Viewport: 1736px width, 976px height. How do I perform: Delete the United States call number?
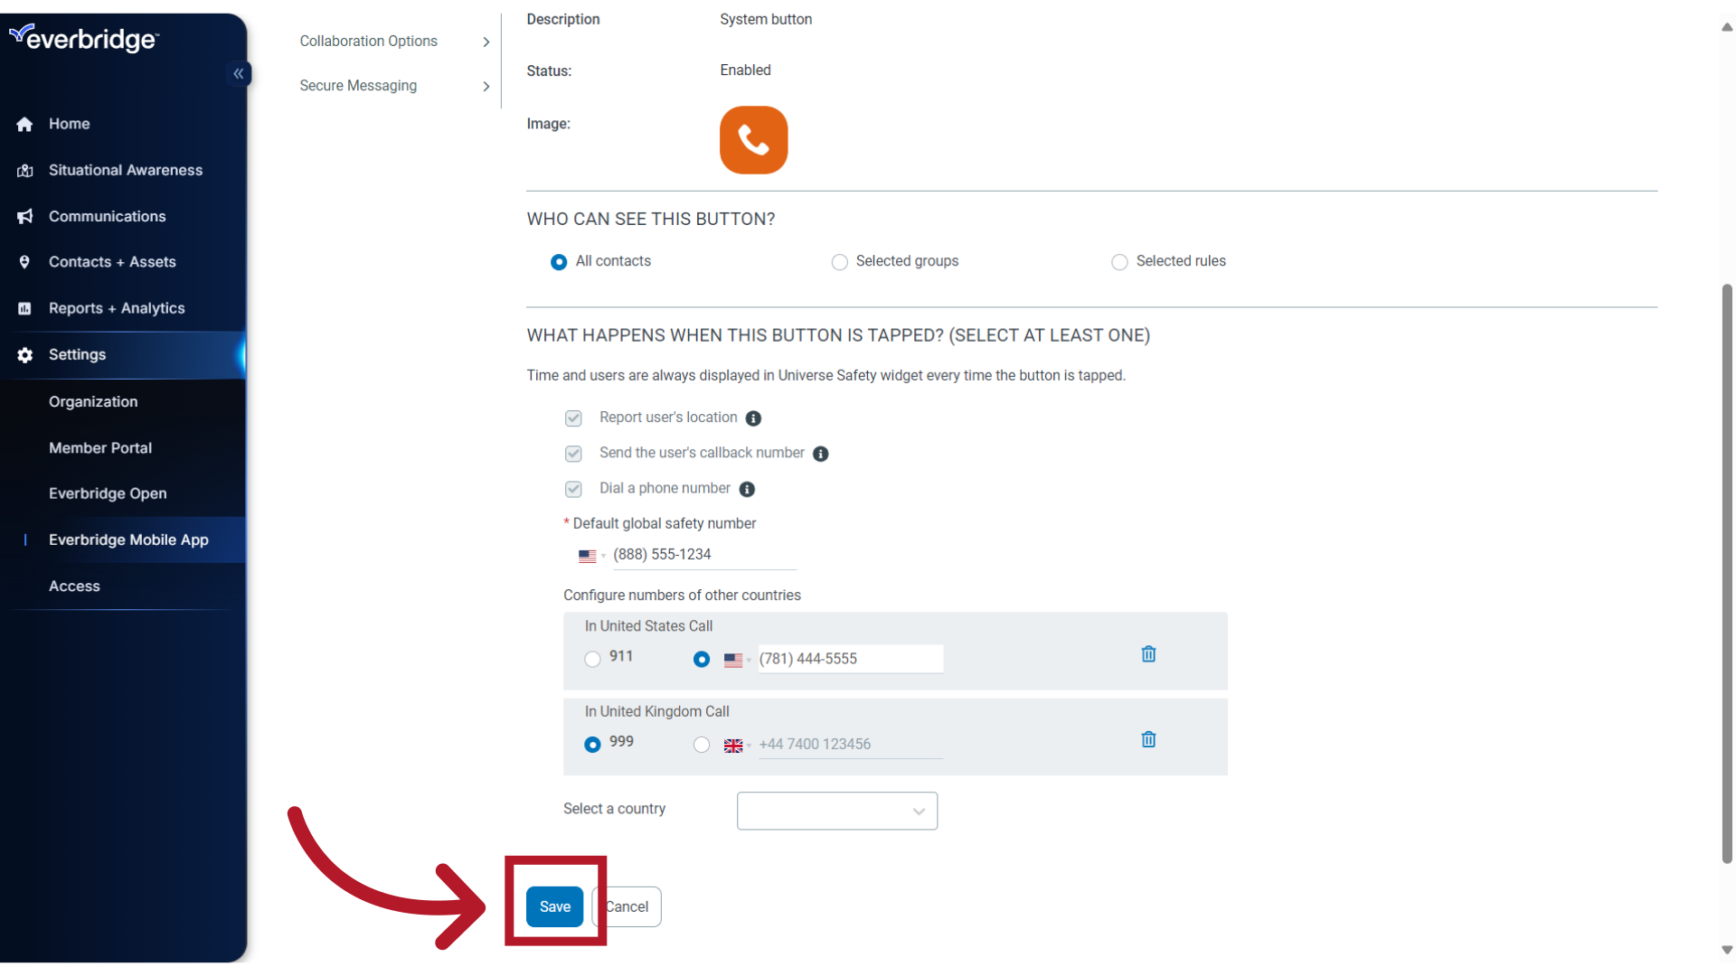pyautogui.click(x=1147, y=653)
